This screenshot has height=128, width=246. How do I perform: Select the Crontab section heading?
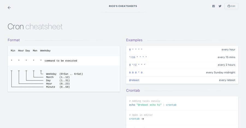pyautogui.click(x=133, y=90)
